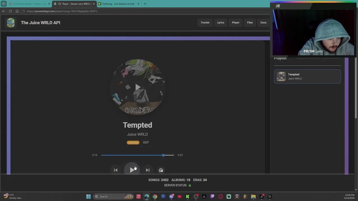Open the Docs page
The image size is (358, 201).
[263, 23]
